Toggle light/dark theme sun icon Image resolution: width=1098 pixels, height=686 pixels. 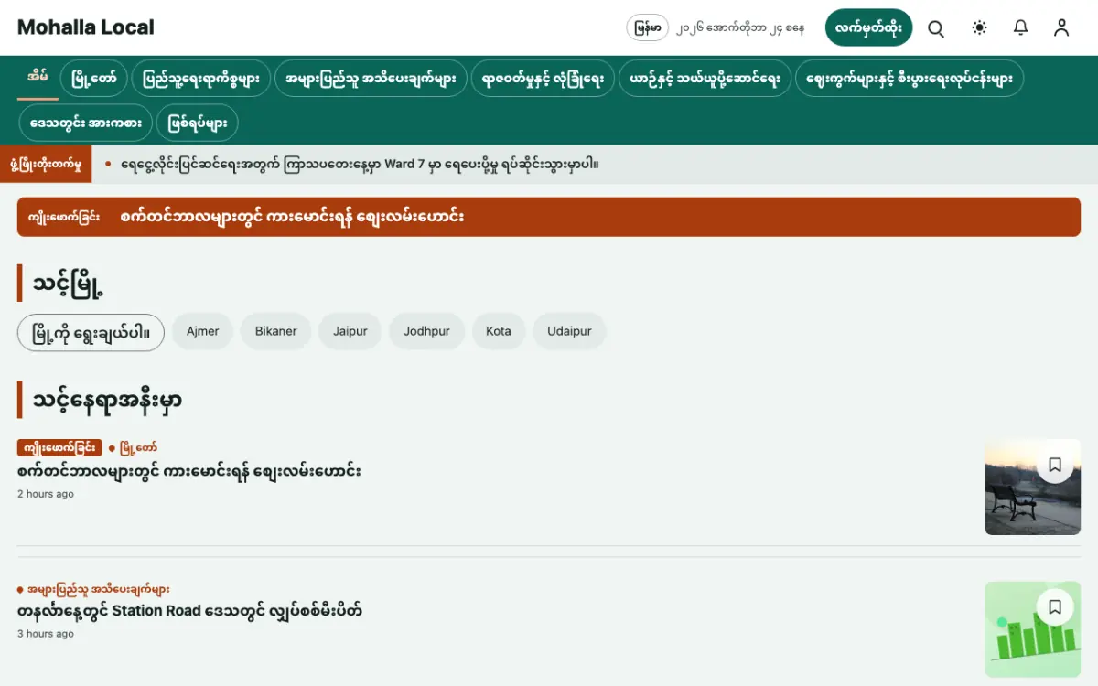[980, 27]
